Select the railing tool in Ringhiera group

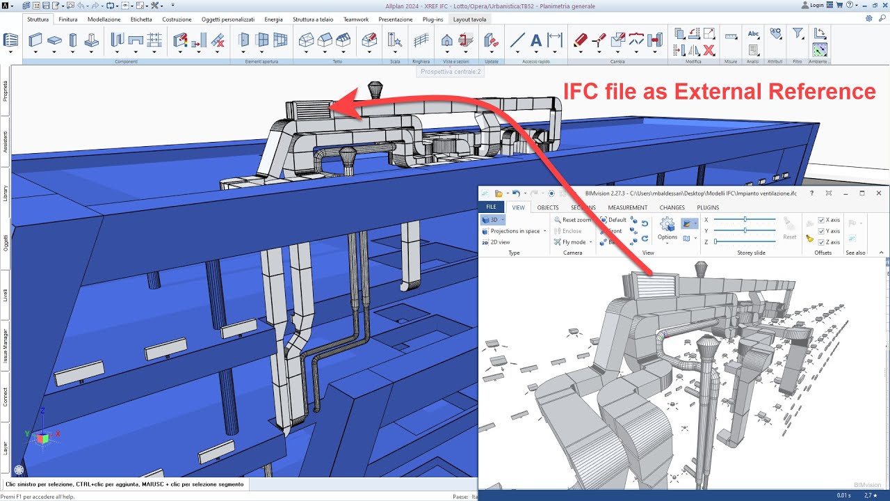(x=421, y=40)
